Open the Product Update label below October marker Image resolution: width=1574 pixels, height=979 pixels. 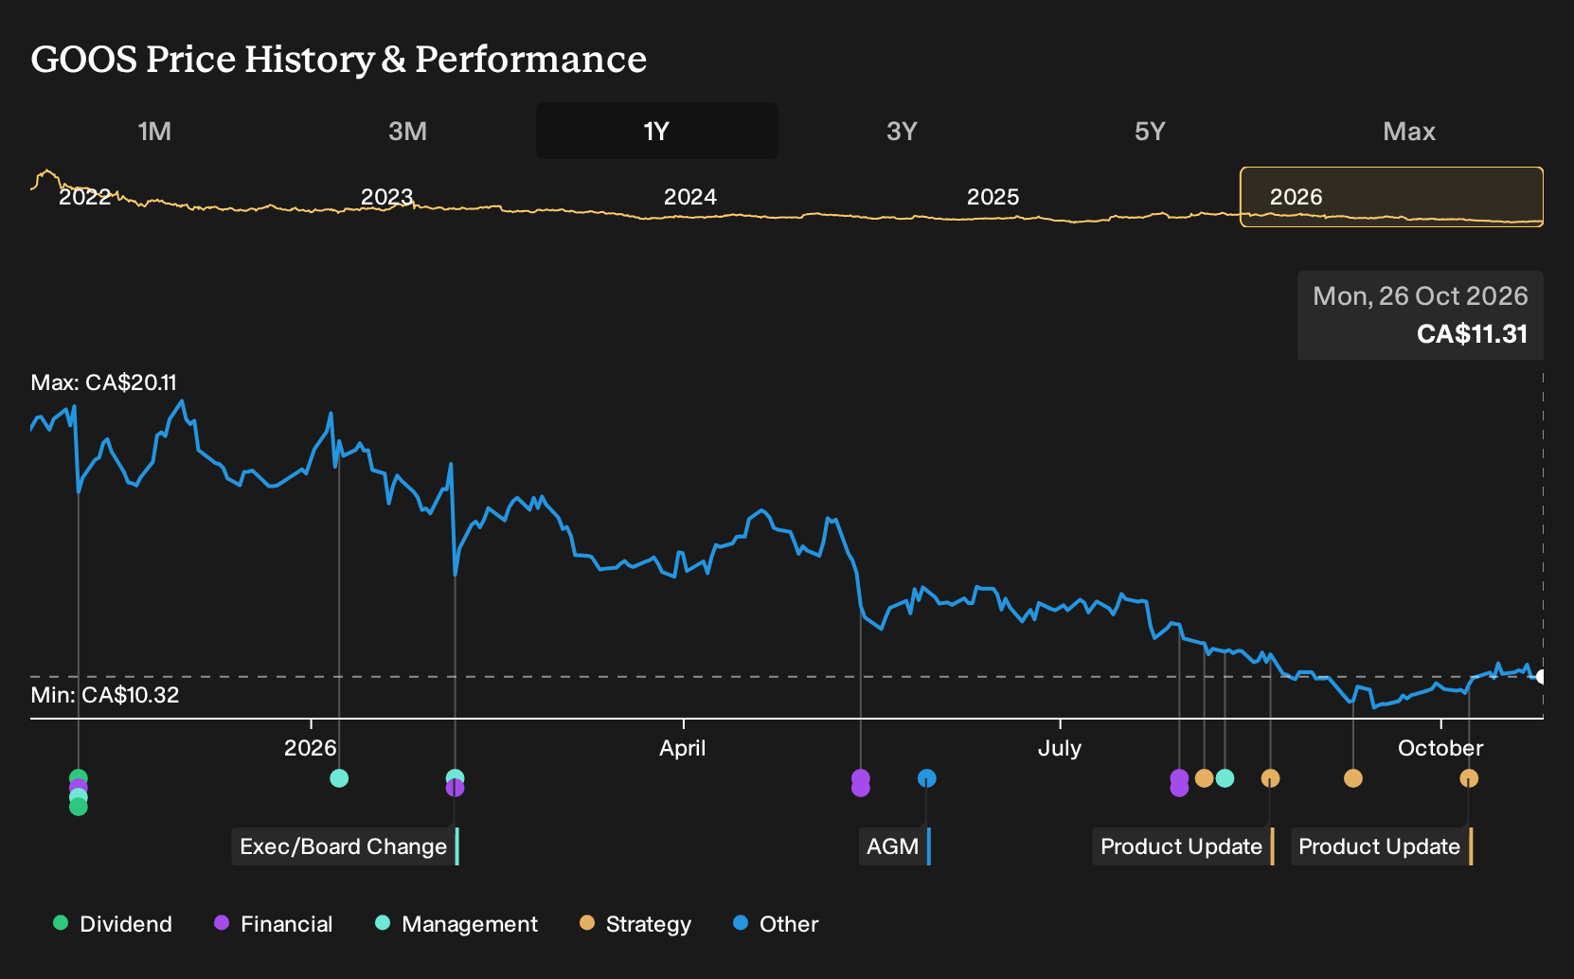1381,846
